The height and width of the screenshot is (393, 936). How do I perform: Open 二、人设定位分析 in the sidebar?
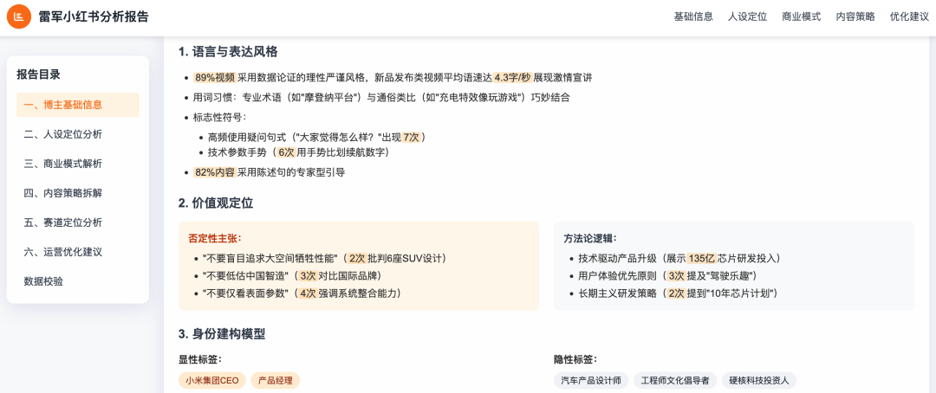pos(62,134)
